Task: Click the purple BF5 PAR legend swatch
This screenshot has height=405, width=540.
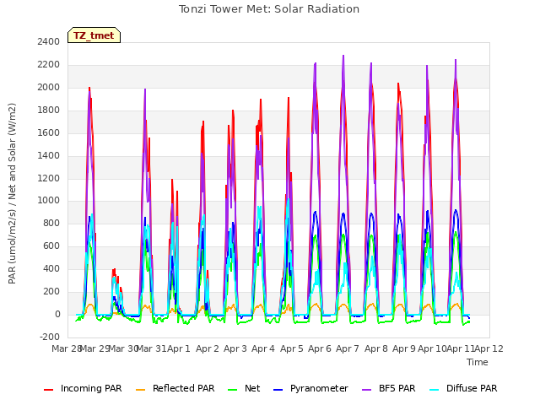Action: [367, 390]
